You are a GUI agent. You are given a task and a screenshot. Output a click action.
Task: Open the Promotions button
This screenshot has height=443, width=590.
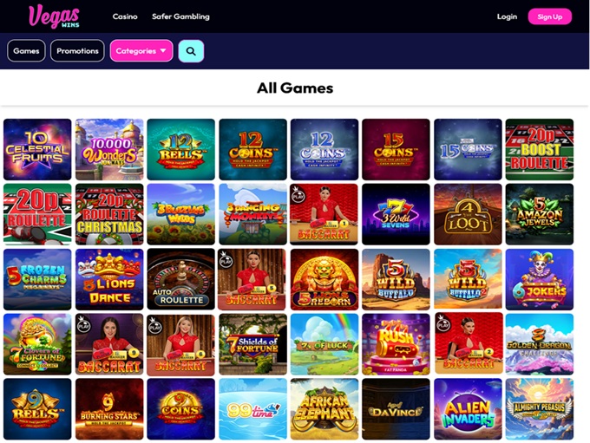[x=77, y=51]
